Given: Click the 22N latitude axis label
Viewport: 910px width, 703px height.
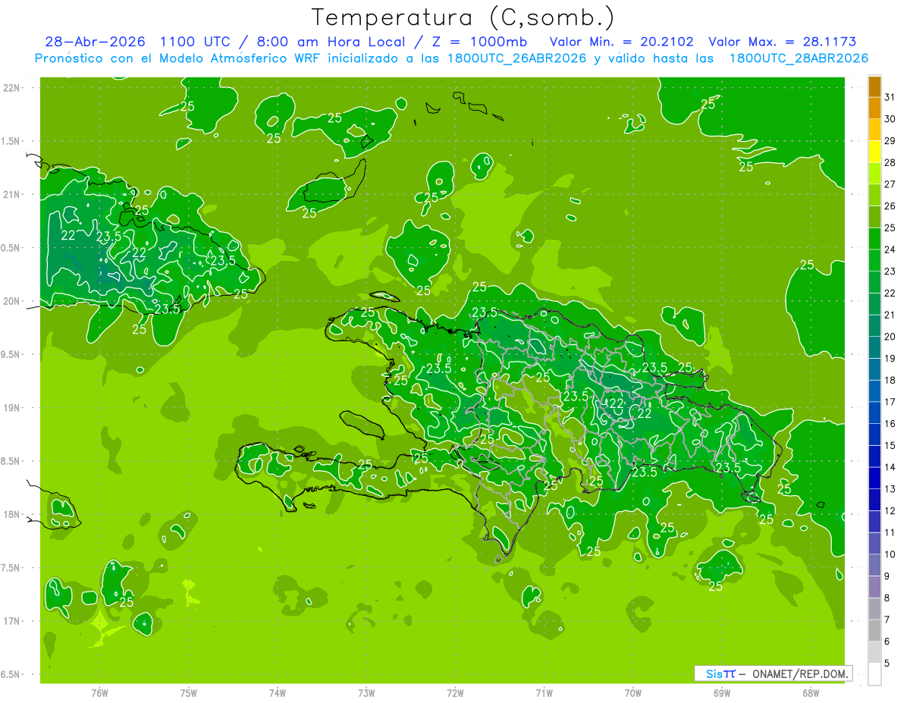Looking at the screenshot, I should pyautogui.click(x=13, y=88).
